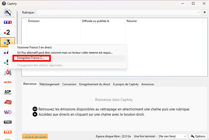
Task: Select the TF1 channel icon
Action: pos(7,22)
